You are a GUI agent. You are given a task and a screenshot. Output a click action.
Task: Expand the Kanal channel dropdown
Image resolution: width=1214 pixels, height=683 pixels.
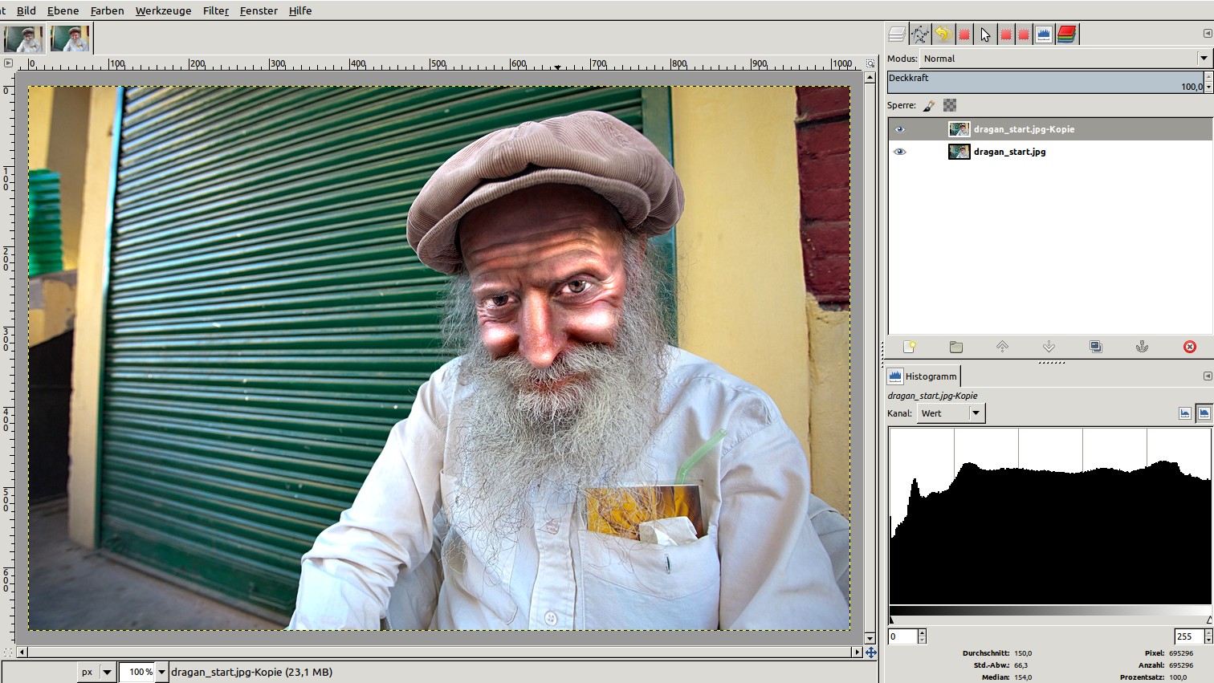pyautogui.click(x=951, y=413)
